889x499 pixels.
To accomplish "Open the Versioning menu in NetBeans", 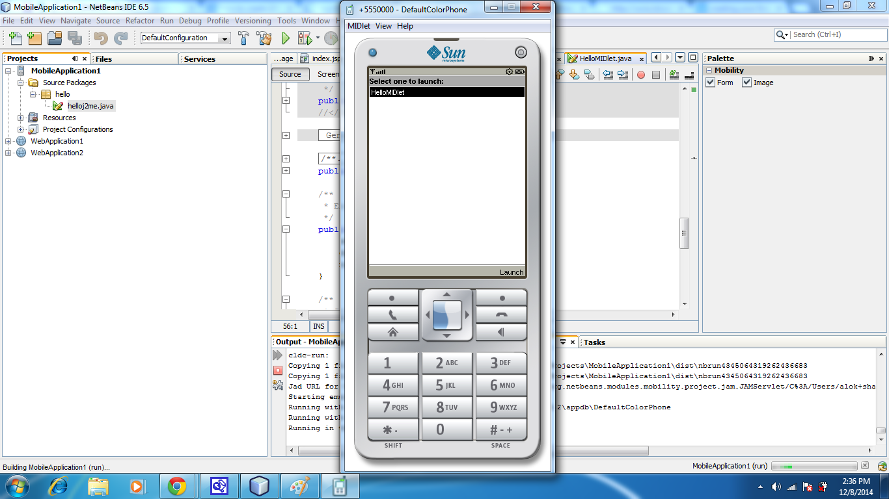I will (253, 21).
